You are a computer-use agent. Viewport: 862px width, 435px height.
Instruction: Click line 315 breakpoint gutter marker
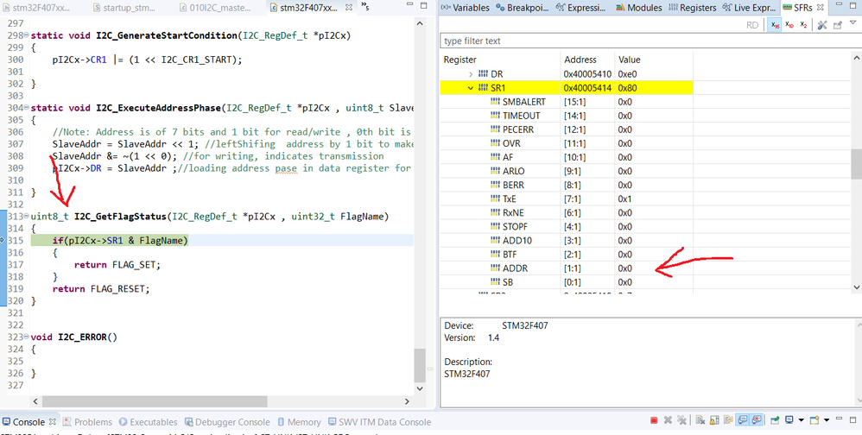coord(3,241)
